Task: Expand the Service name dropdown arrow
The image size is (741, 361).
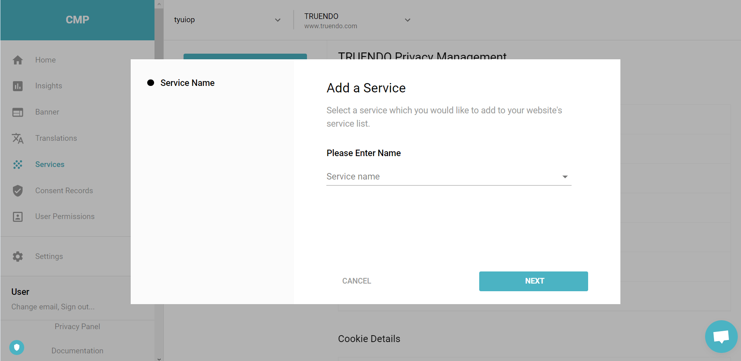Action: [x=565, y=177]
